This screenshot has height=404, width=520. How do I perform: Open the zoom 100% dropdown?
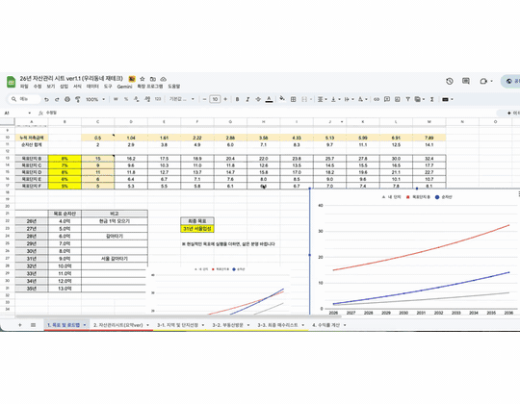pos(95,99)
